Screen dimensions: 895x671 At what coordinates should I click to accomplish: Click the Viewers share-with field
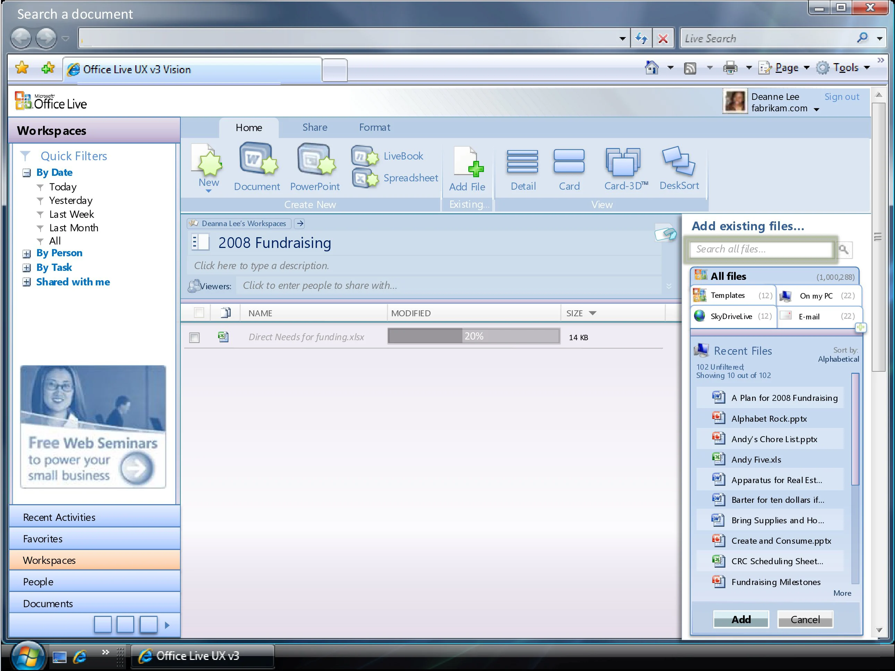[449, 285]
